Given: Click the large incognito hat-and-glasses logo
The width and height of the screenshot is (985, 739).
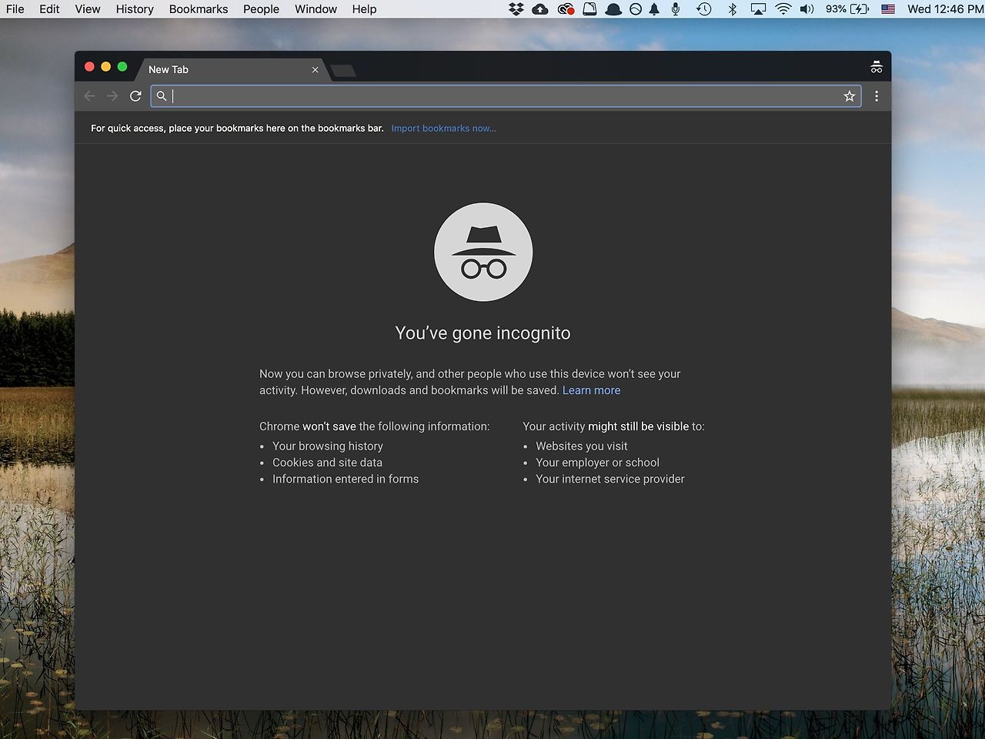Looking at the screenshot, I should [483, 252].
